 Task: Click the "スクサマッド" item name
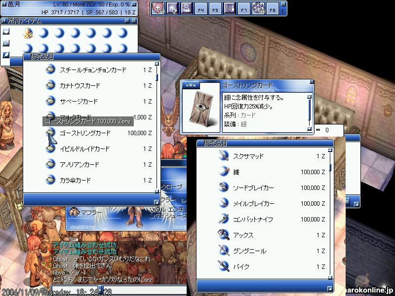pyautogui.click(x=248, y=156)
